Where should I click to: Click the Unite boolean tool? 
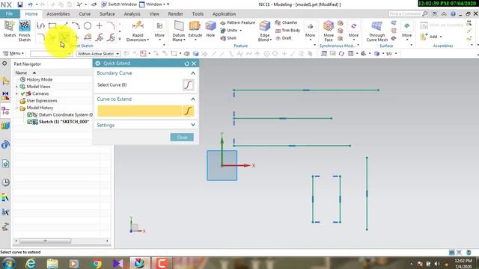pyautogui.click(x=231, y=30)
